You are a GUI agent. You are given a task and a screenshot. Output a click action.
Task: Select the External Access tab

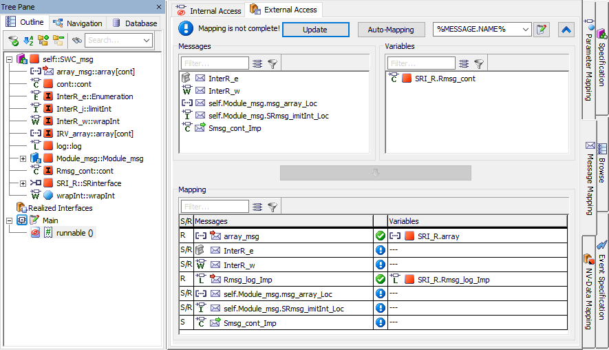pos(284,10)
